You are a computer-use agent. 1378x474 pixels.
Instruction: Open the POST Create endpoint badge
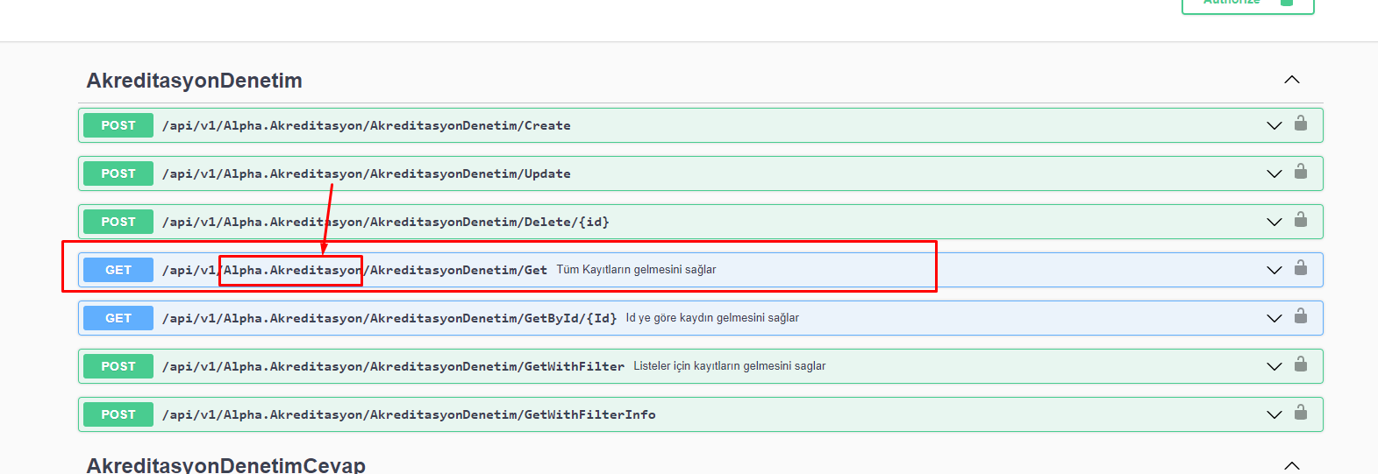[118, 125]
